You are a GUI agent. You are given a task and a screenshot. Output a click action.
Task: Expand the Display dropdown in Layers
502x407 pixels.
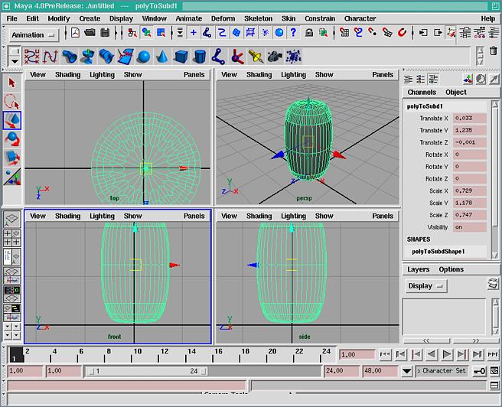pyautogui.click(x=426, y=286)
